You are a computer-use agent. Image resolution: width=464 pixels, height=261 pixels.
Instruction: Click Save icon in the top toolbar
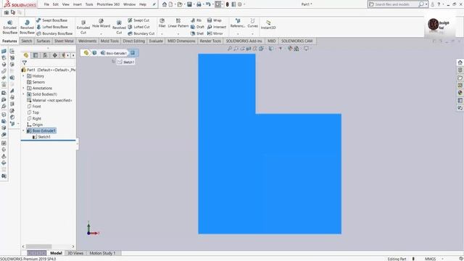189,4
